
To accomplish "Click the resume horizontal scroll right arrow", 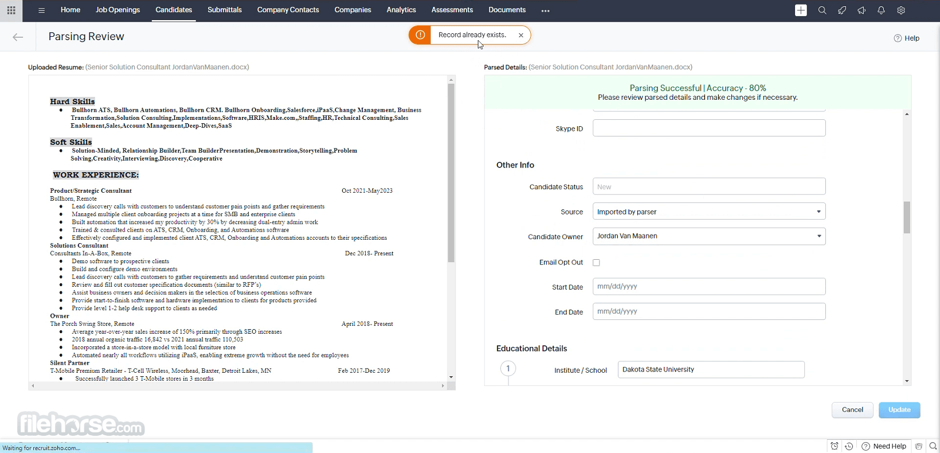I will (443, 386).
